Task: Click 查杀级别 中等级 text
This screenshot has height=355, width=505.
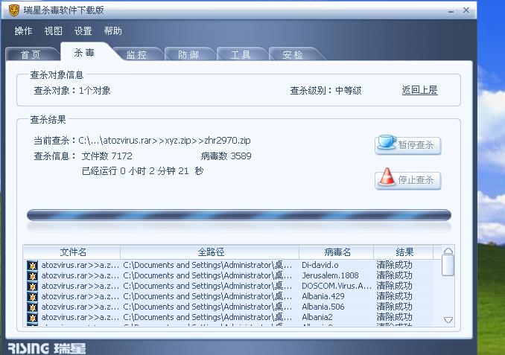Action: [x=325, y=91]
